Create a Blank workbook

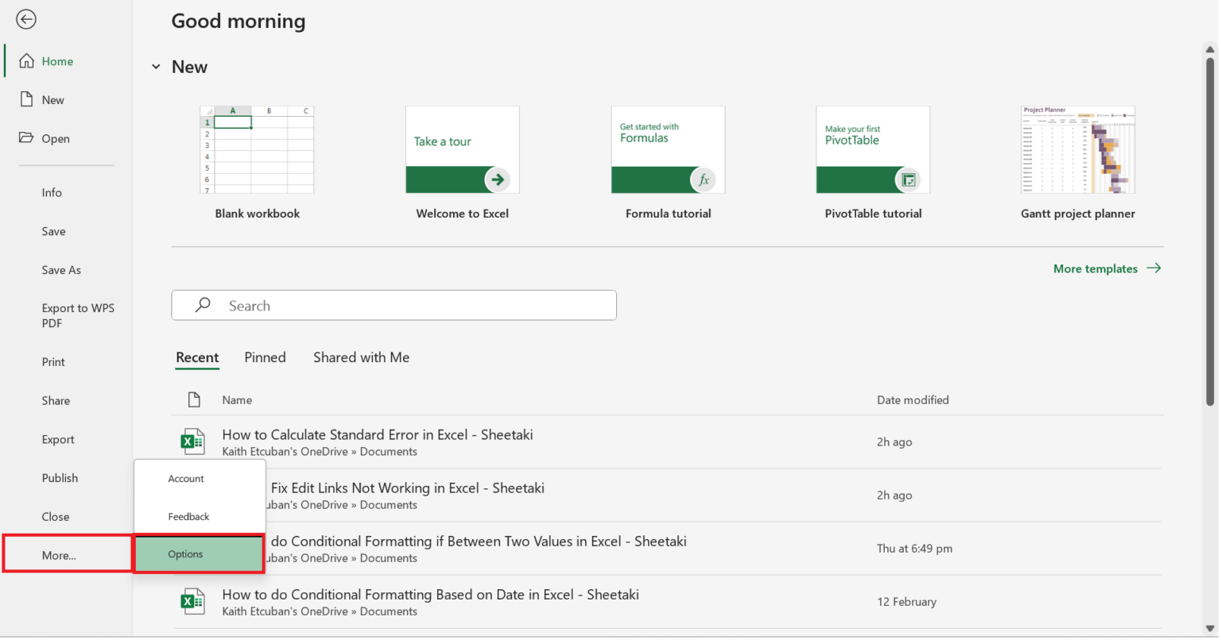tap(257, 149)
